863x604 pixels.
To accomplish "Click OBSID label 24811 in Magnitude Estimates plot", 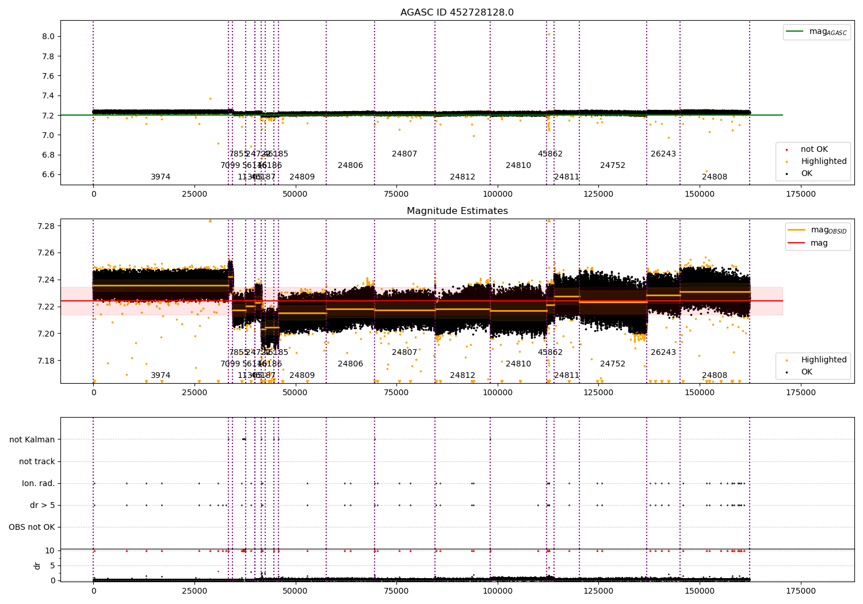I will click(567, 376).
